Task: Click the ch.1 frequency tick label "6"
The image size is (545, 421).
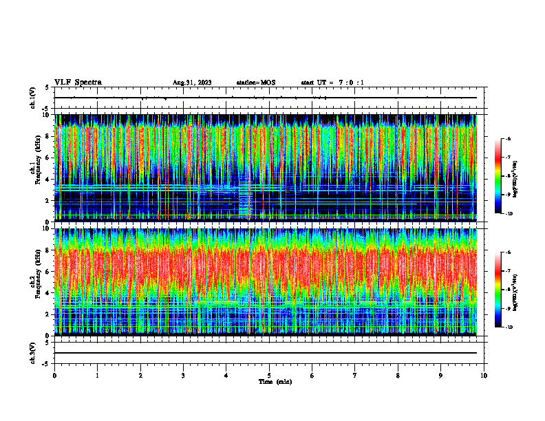Action: [48, 158]
